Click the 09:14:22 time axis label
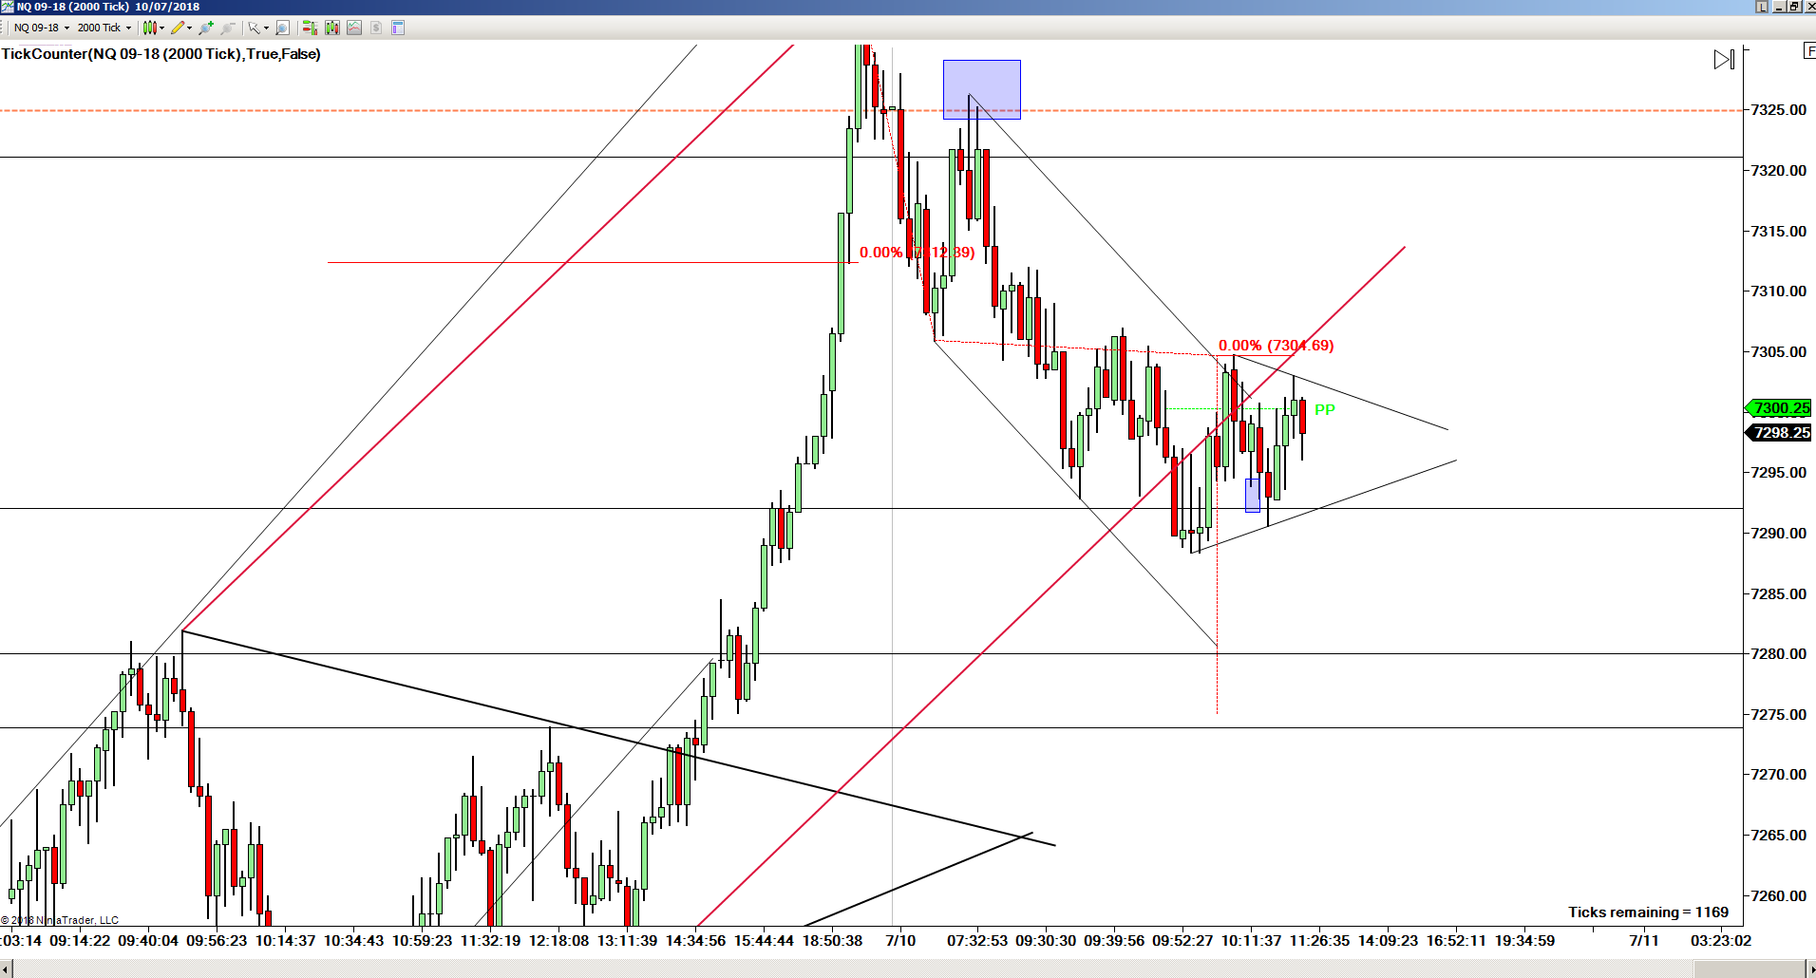1816x978 pixels. click(x=80, y=941)
